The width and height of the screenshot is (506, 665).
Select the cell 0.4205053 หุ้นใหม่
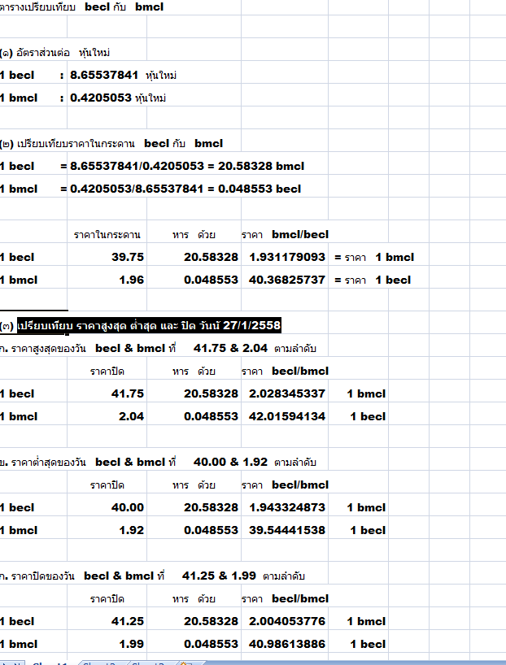click(118, 98)
